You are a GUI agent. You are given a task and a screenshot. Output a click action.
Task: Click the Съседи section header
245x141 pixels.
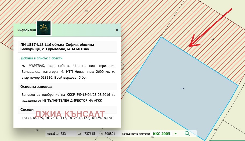27,110
